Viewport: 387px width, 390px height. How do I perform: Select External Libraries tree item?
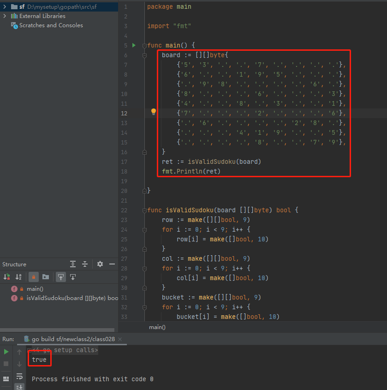(x=42, y=16)
